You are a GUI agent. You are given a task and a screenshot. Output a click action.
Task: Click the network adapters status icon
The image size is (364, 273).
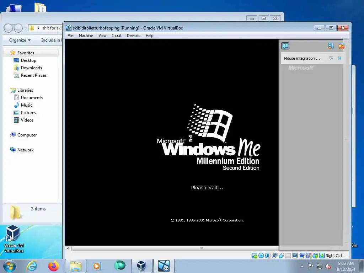274,256
